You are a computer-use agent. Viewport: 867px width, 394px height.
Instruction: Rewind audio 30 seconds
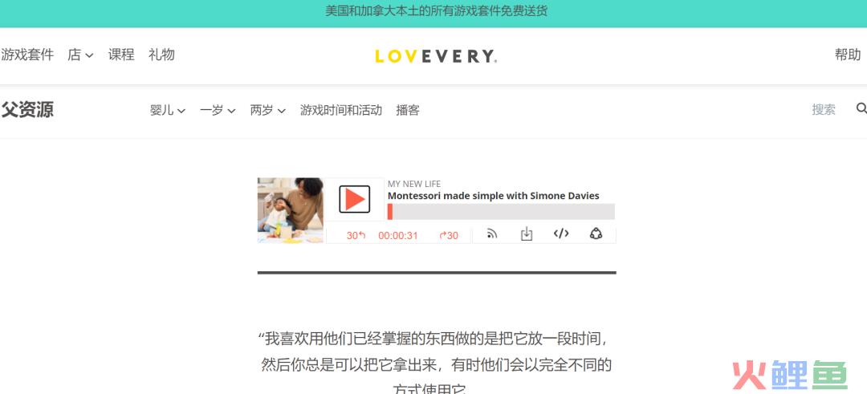(x=356, y=235)
